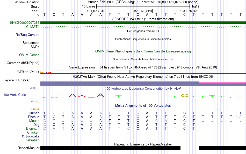Click the shorter right RepeatMasker black block
The image size is (246, 154).
click(x=222, y=148)
